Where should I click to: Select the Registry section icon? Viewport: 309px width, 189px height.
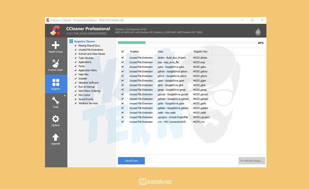pyautogui.click(x=56, y=82)
